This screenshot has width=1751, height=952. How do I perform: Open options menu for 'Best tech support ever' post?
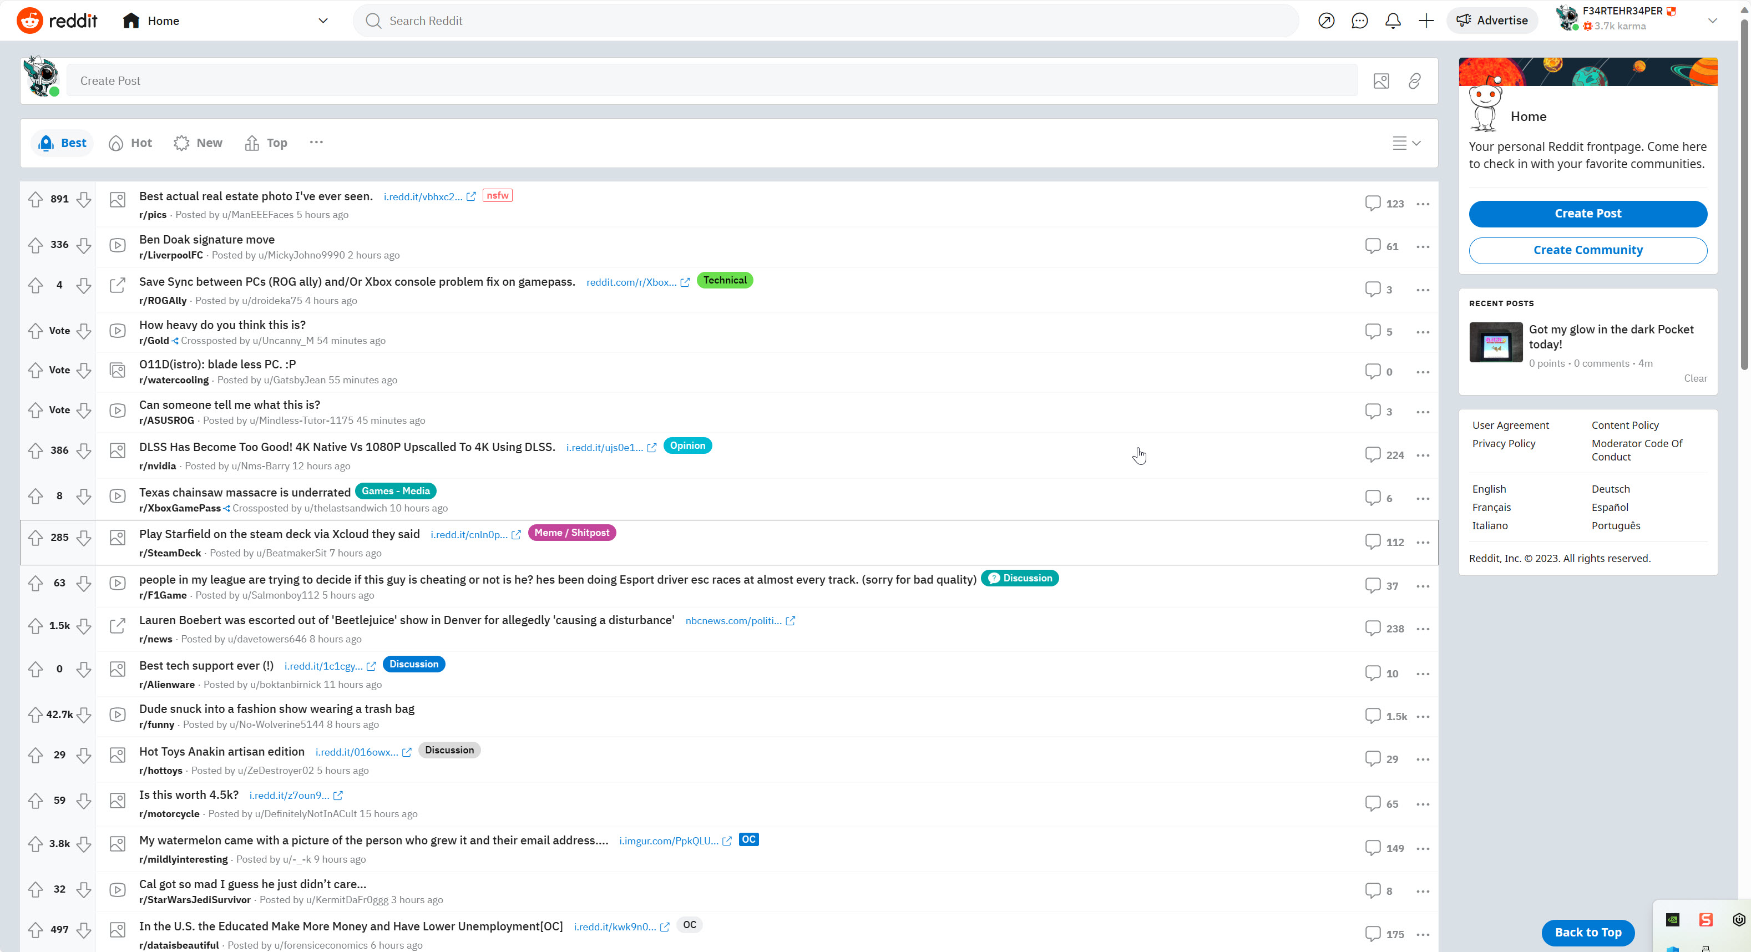pos(1423,674)
